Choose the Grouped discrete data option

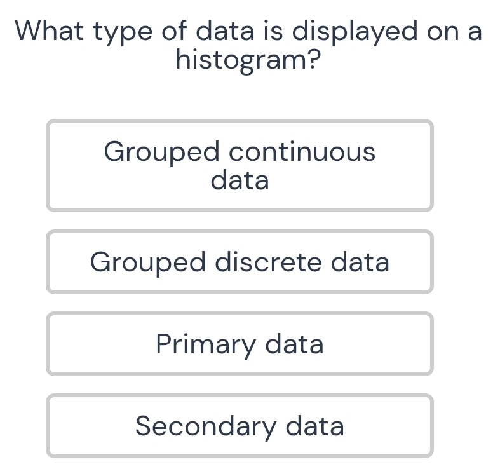pos(240,262)
